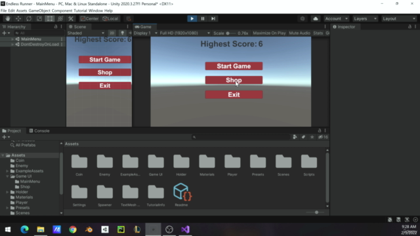Image resolution: width=420 pixels, height=236 pixels.
Task: Open the Shaded draw mode dropdown
Action: tap(86, 33)
